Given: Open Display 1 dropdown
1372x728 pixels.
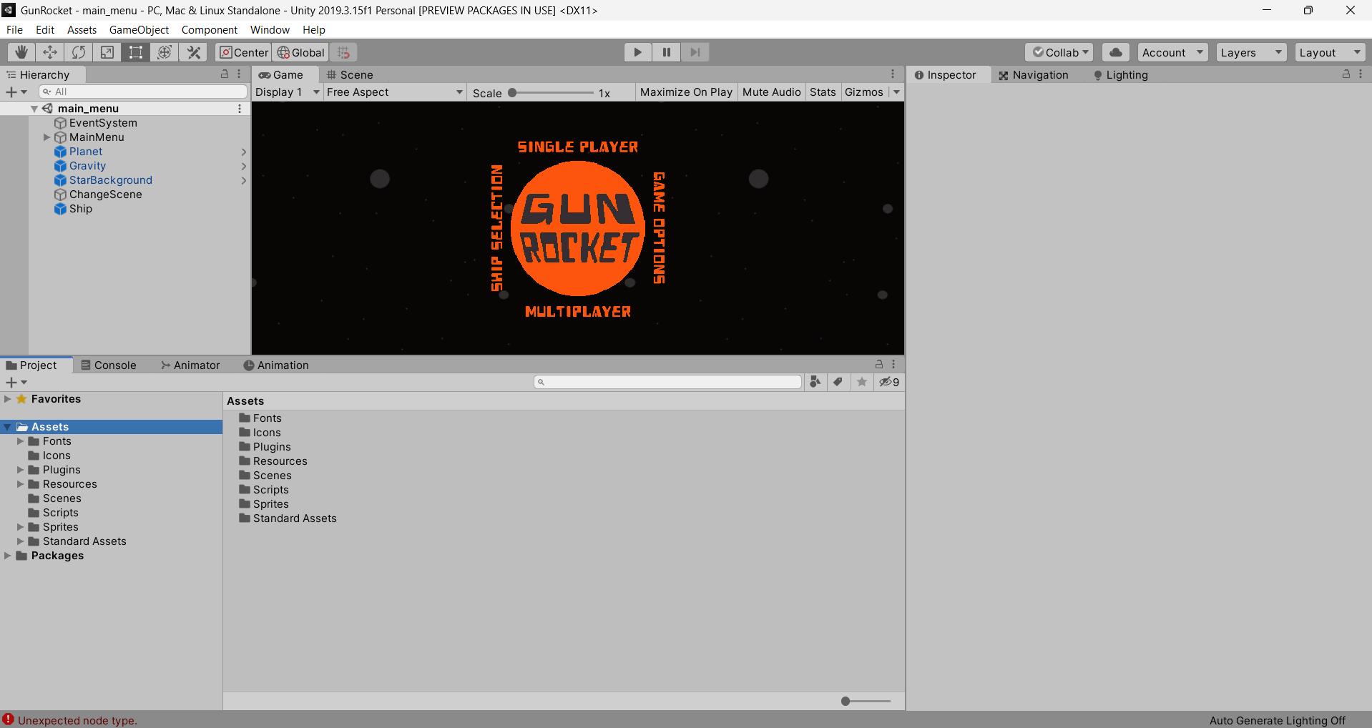Looking at the screenshot, I should (287, 92).
